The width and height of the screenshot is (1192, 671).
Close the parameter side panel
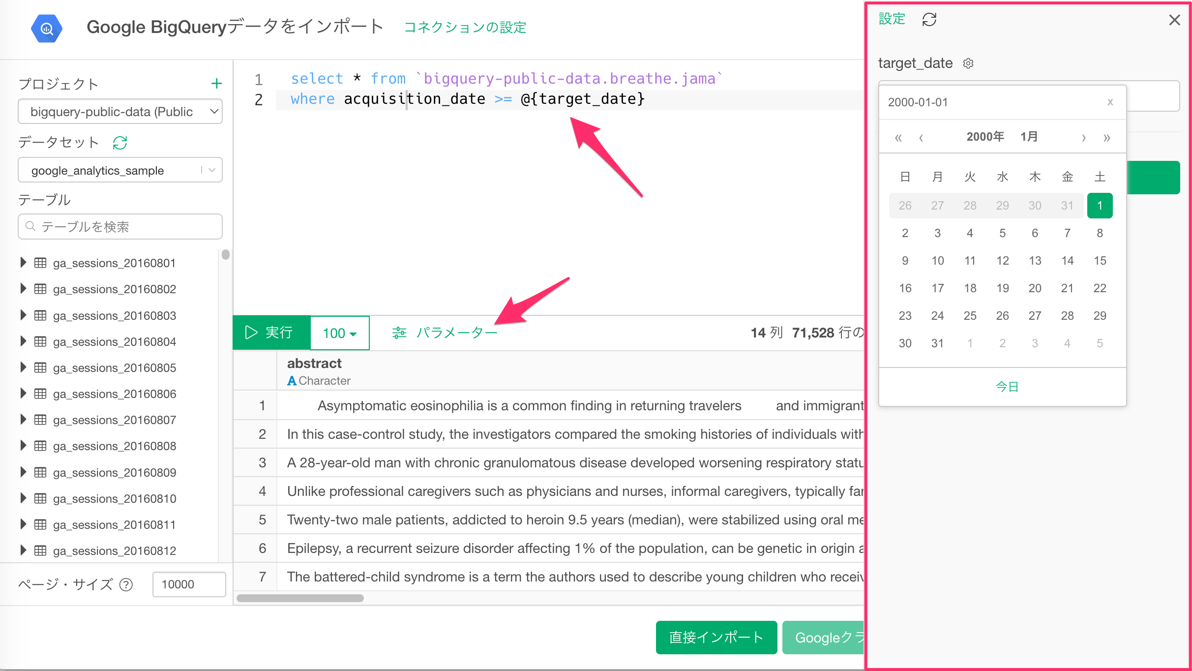coord(1174,20)
